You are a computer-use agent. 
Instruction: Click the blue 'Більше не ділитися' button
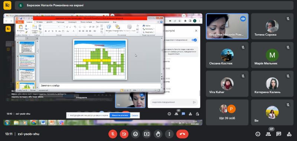pyautogui.click(x=120, y=115)
